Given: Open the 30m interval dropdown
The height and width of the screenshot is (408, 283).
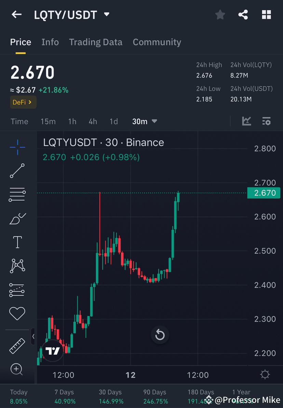Looking at the screenshot, I should pyautogui.click(x=144, y=121).
